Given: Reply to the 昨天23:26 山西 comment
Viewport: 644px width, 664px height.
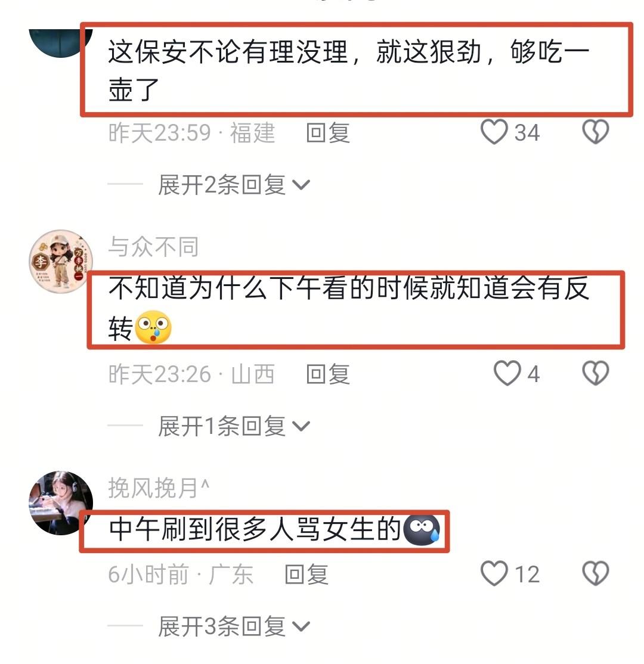Looking at the screenshot, I should pos(328,374).
